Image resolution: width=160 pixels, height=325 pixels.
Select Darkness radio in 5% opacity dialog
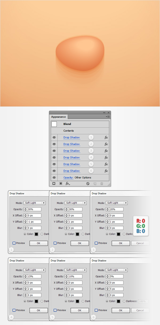tap(124, 301)
